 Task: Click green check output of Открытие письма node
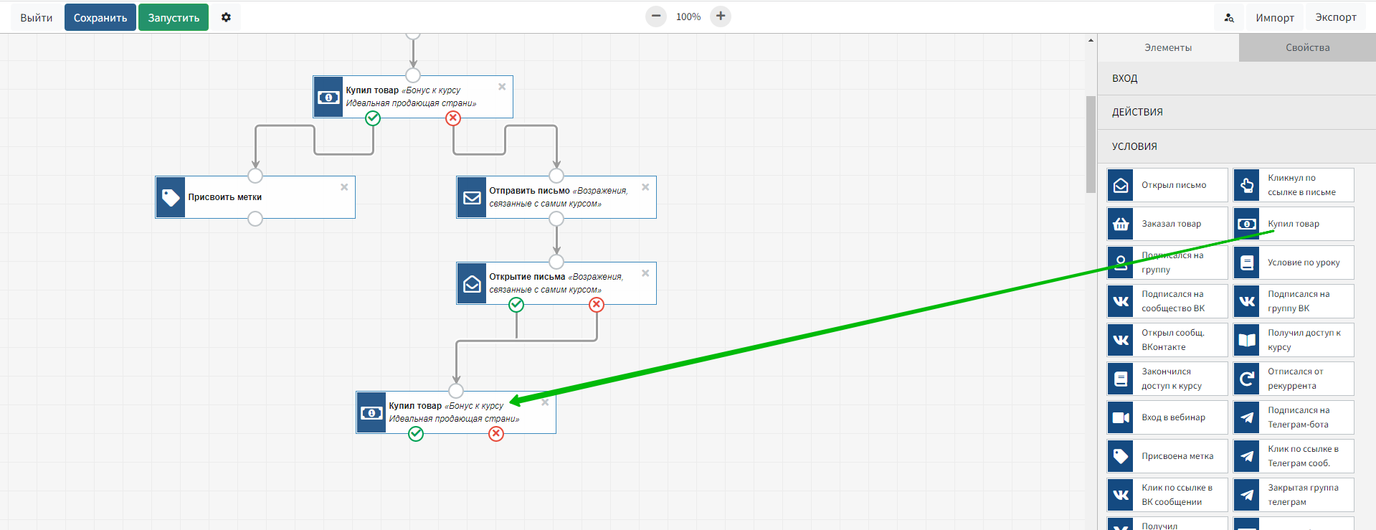coord(516,305)
